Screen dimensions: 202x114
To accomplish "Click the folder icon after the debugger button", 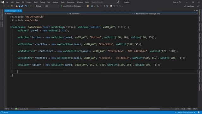I will 88,6.
